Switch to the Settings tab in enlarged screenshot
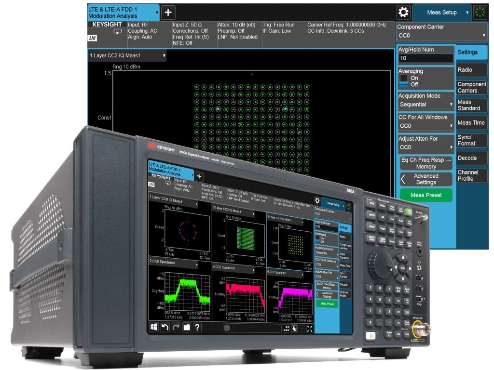 tap(471, 52)
